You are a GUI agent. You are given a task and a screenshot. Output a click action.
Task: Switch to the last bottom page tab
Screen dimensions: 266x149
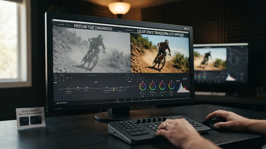pyautogui.click(x=154, y=98)
